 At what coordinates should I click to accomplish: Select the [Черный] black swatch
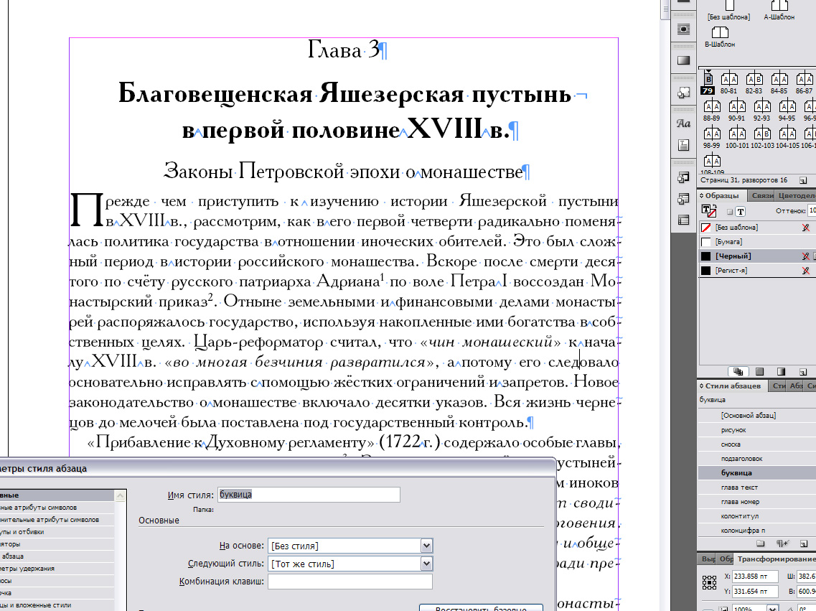click(x=756, y=256)
